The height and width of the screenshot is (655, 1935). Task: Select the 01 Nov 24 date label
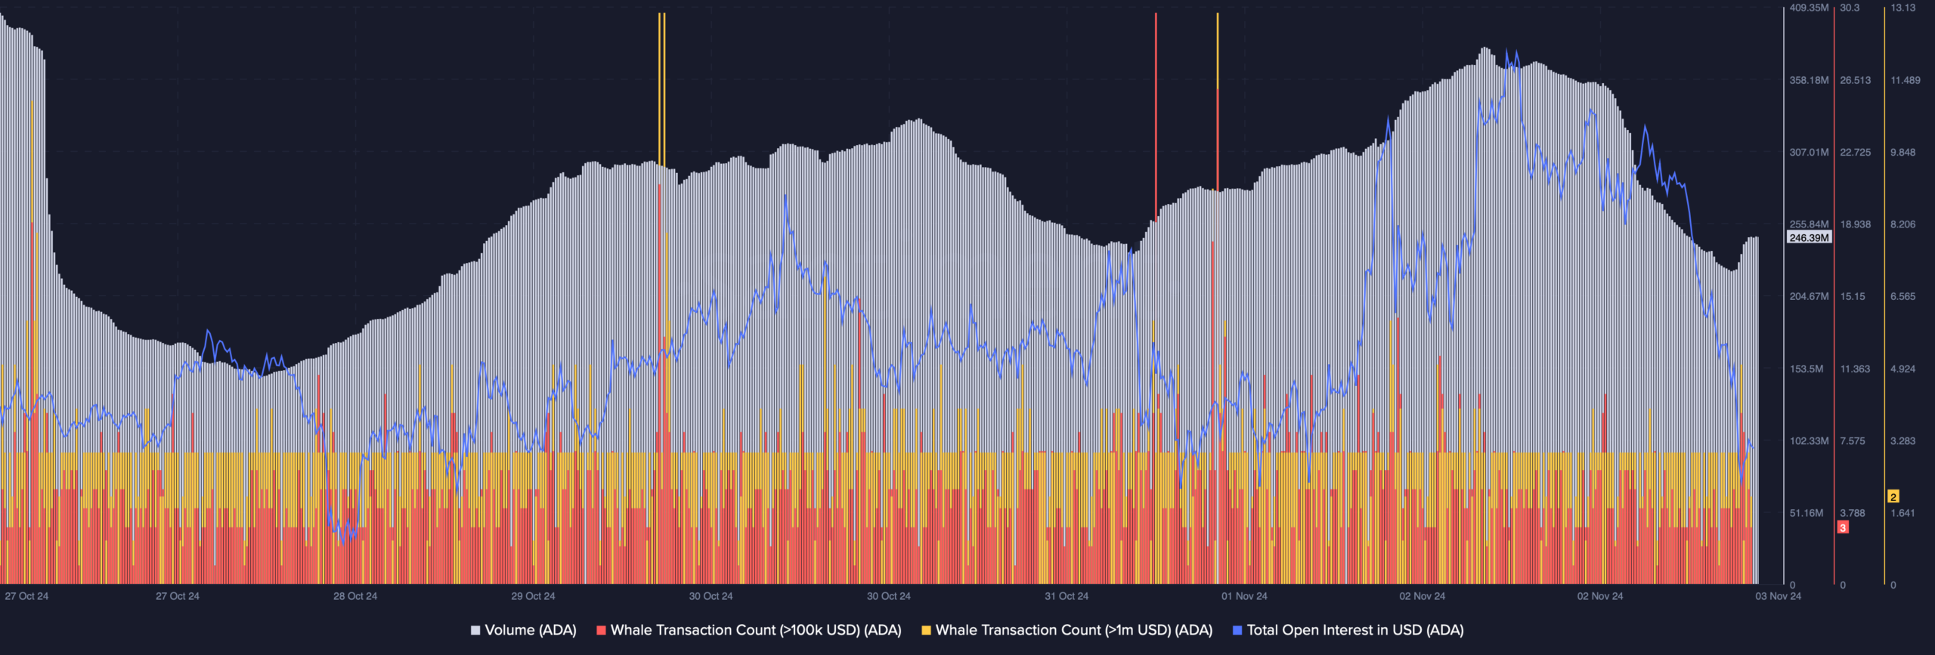pos(1244,596)
